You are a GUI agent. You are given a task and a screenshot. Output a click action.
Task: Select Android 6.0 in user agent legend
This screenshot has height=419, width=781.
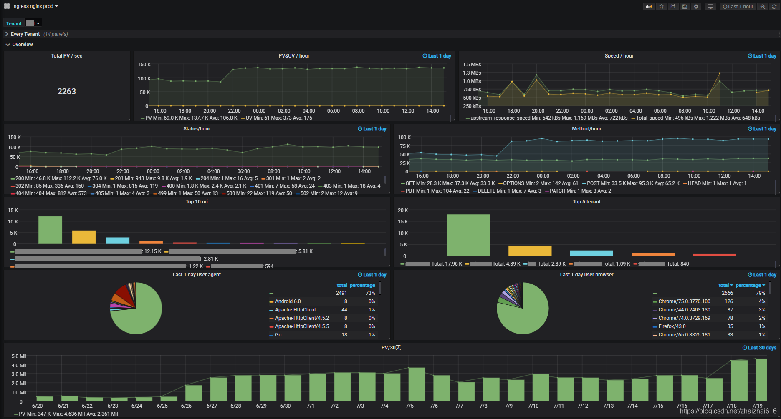[288, 301]
